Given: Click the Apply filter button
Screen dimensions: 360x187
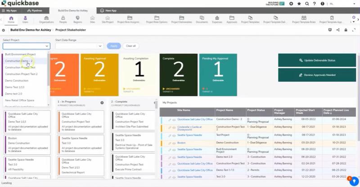Looking at the screenshot, I should click(114, 46).
